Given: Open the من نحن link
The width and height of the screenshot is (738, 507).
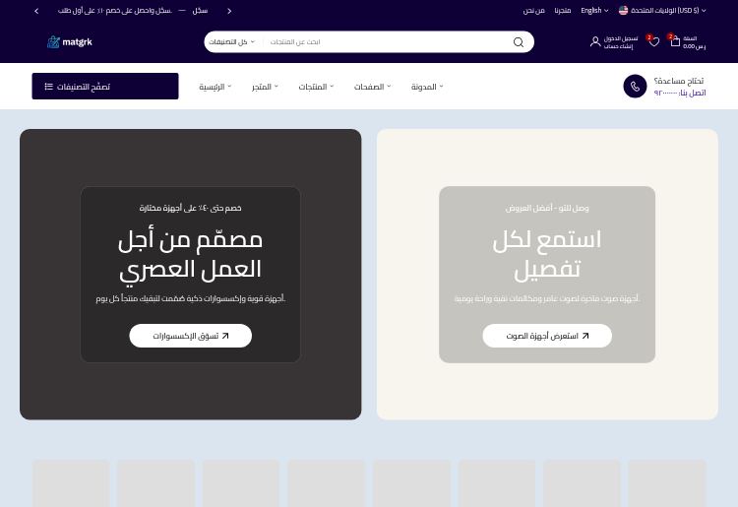Looking at the screenshot, I should [533, 11].
